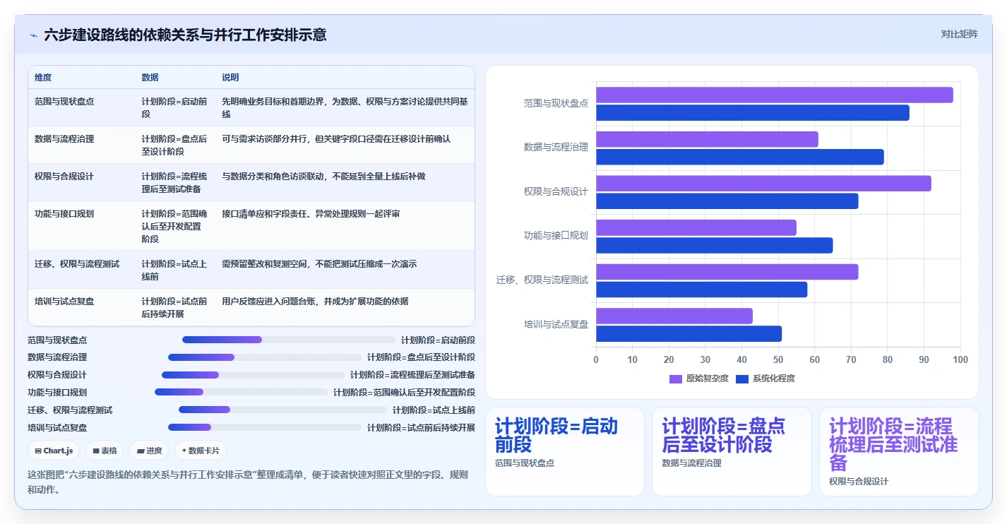
Task: Click the main title 六步建设路线的依赖关系
Action: (184, 35)
